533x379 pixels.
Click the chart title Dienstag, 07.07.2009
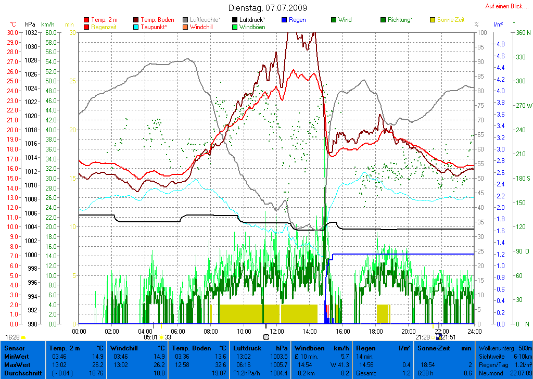coord(268,8)
